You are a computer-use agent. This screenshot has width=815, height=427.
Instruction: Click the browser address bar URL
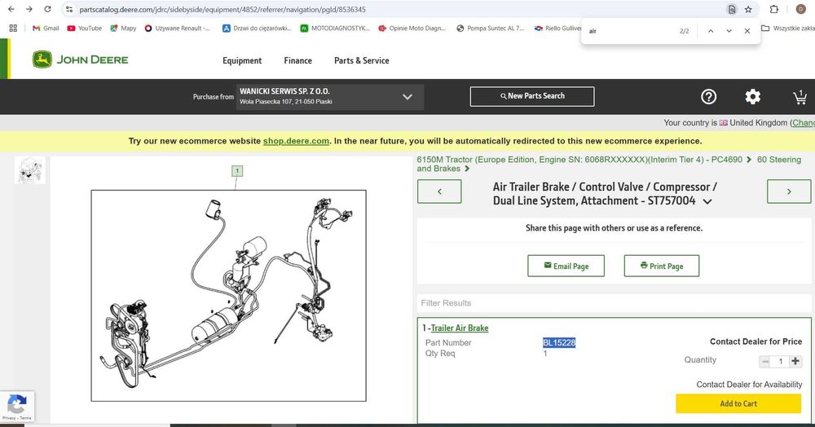[x=222, y=9]
